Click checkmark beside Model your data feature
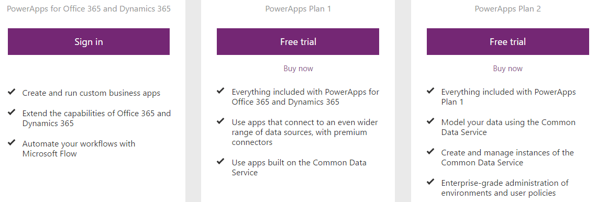Screen dimensions: 597x202 (430, 121)
